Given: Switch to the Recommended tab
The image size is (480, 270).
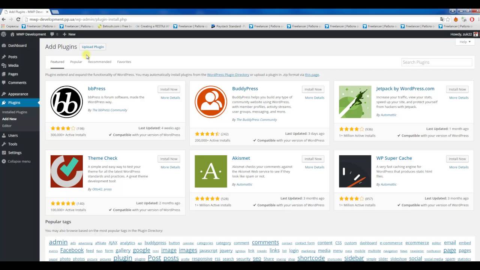Looking at the screenshot, I should coord(100,62).
